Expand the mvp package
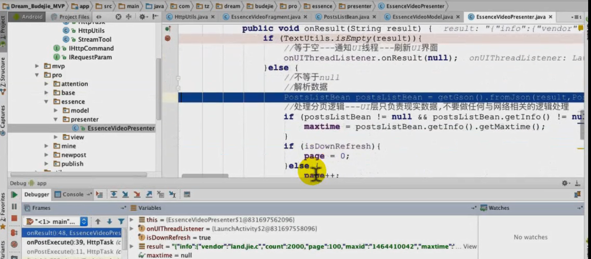 pyautogui.click(x=37, y=66)
